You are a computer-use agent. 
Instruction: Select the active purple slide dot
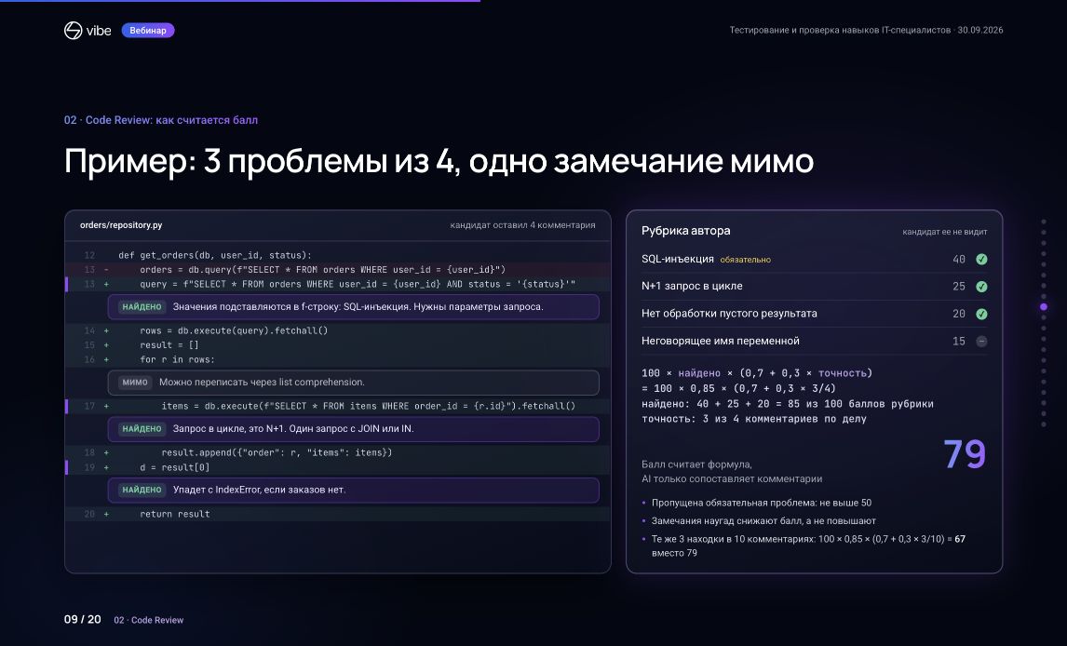coord(1043,306)
